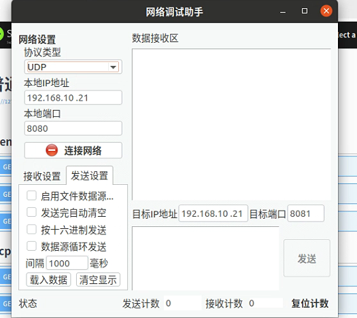
Task: Switch to the 接收设置 tab
Action: pos(42,176)
